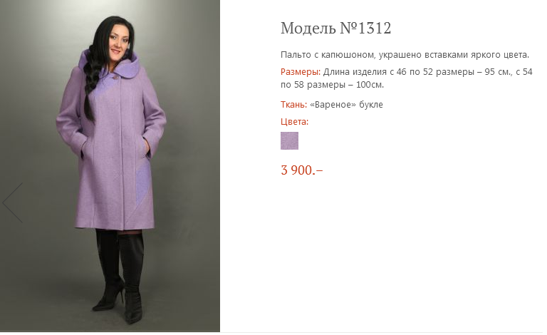Click the red Цвета: label
The image size is (547, 335).
294,122
